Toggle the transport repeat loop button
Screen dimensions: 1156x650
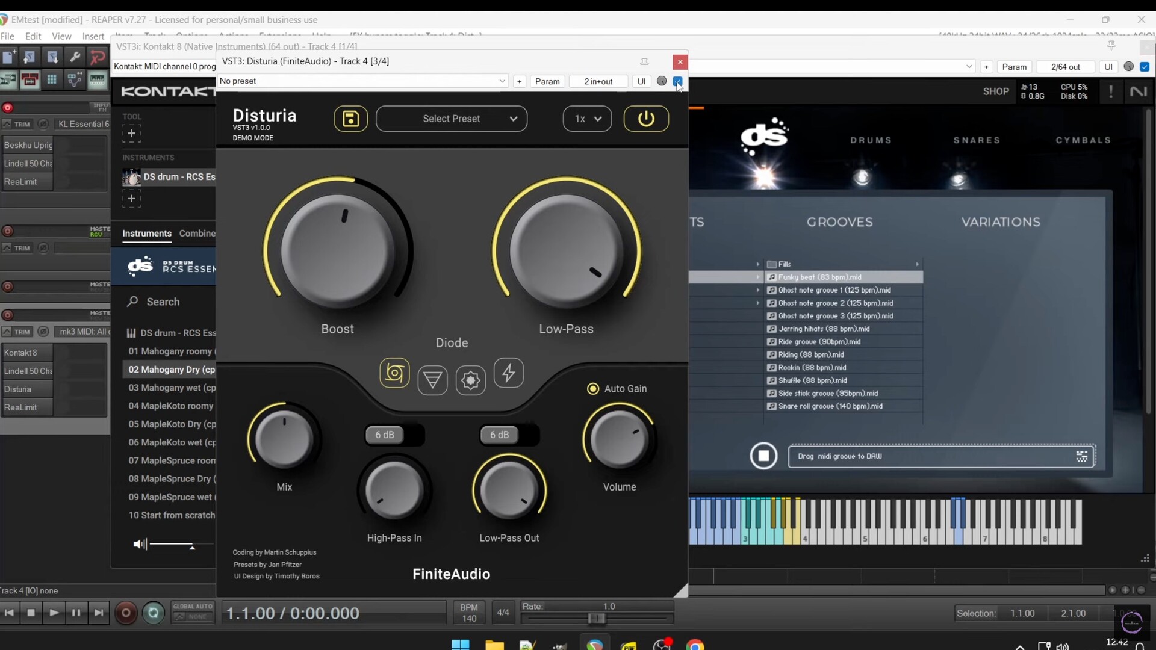tap(154, 613)
